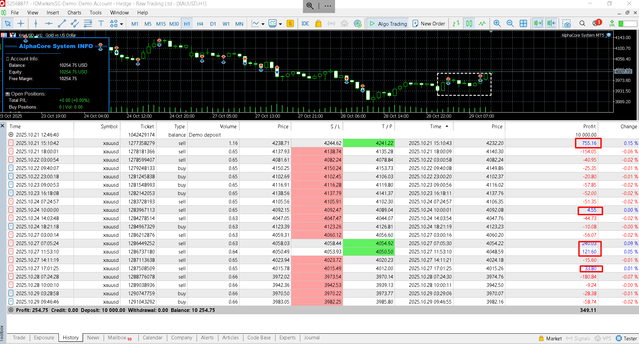Viewport: 639px width, 344px height.
Task: Select the trendline drawing tool
Action: pyautogui.click(x=62, y=23)
